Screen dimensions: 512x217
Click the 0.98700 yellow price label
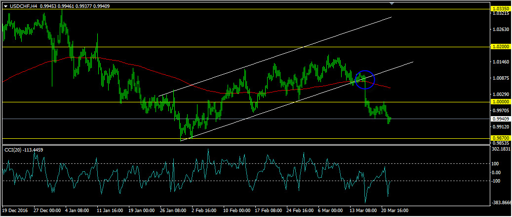click(500, 138)
